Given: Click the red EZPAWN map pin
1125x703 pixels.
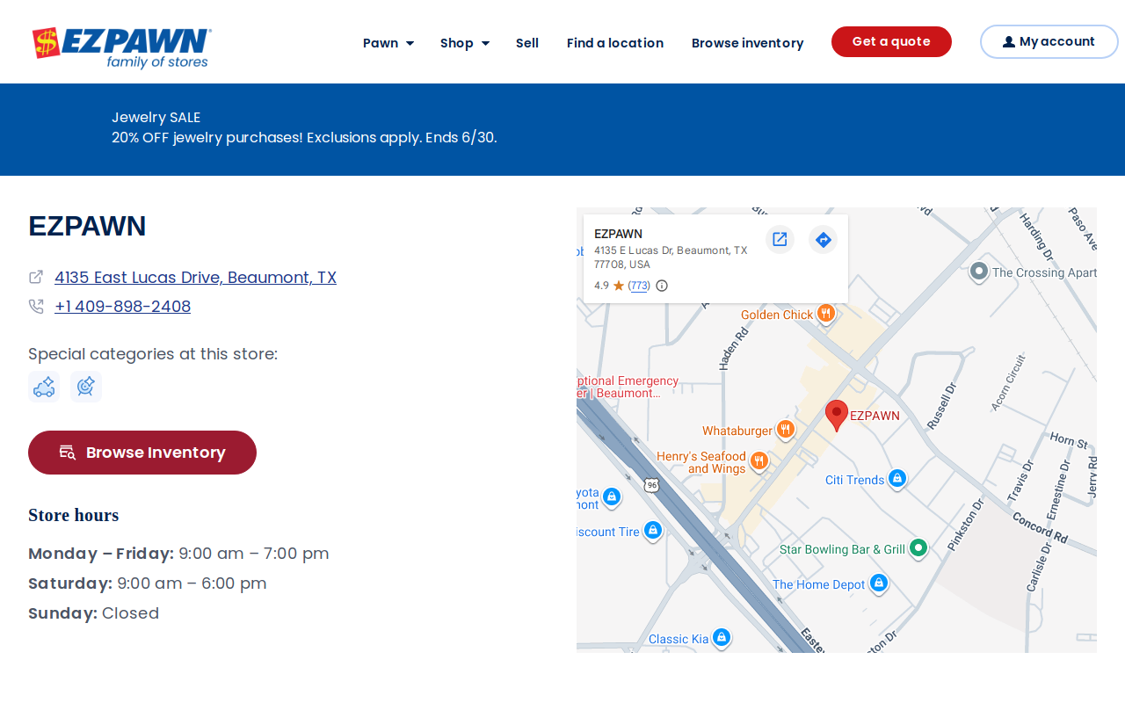Looking at the screenshot, I should [x=837, y=415].
